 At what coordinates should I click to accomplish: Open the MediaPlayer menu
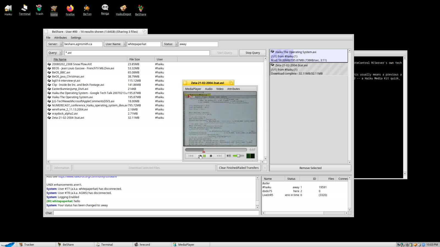pos(193,89)
